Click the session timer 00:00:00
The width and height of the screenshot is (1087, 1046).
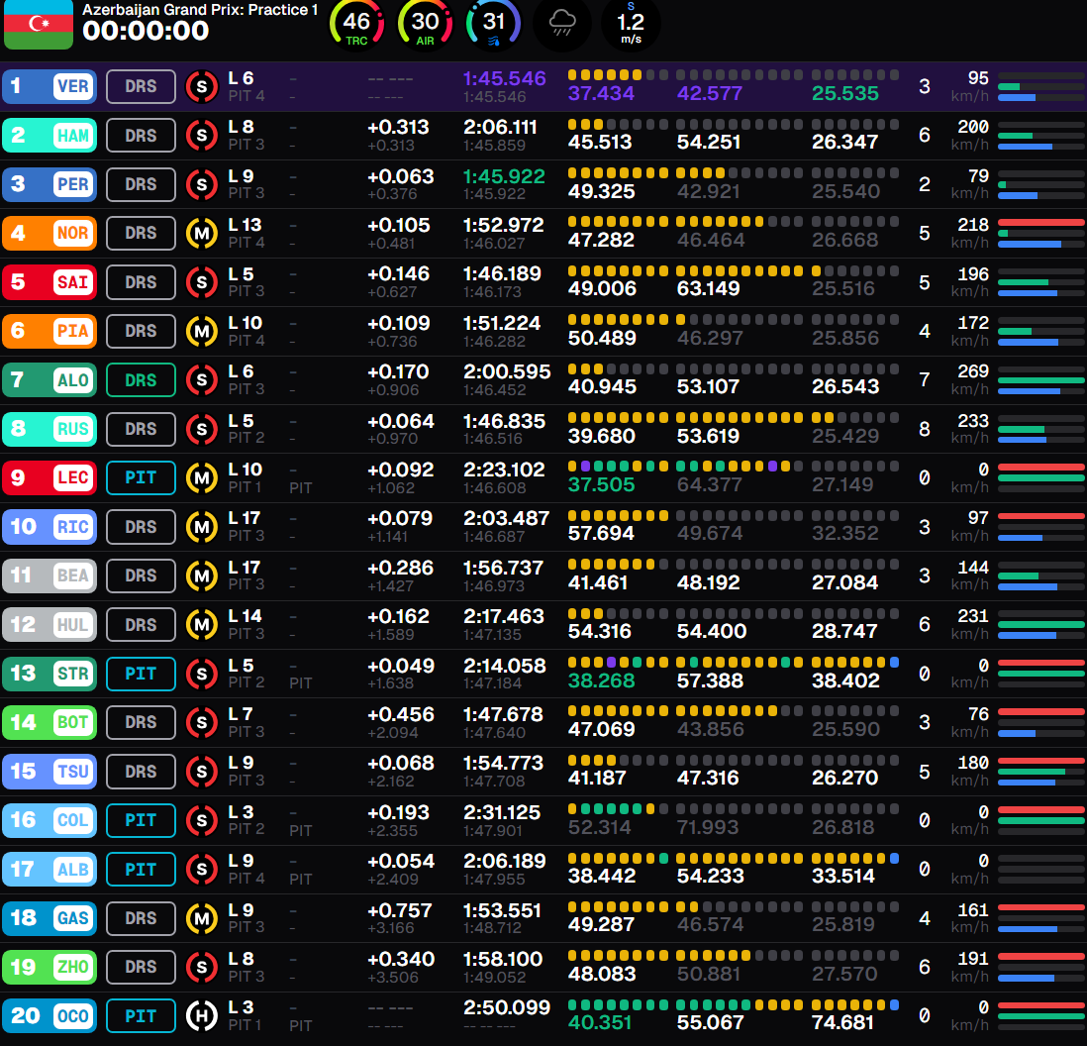click(x=146, y=32)
